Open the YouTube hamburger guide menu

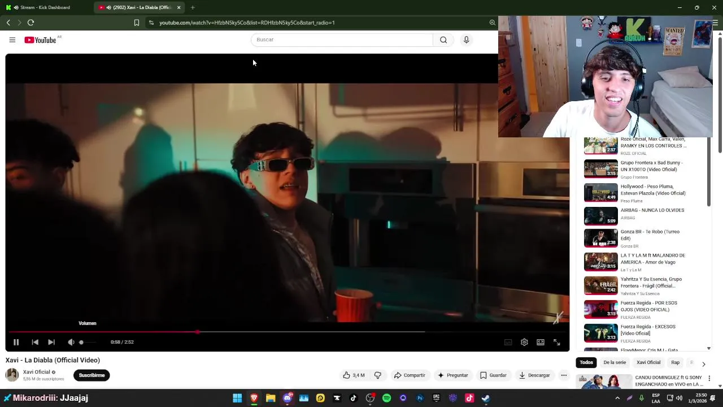(x=12, y=40)
